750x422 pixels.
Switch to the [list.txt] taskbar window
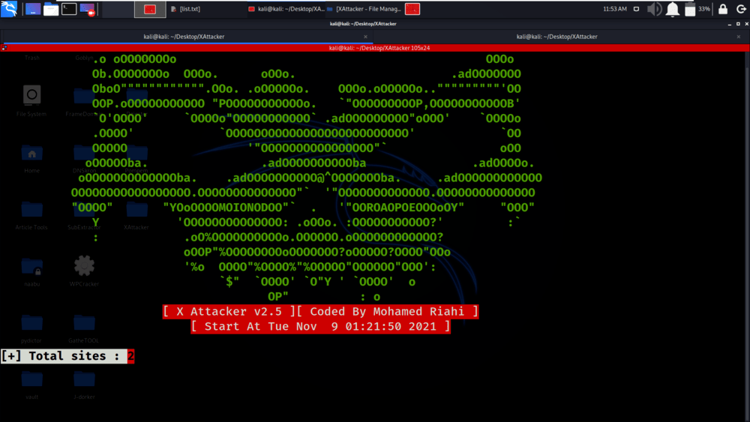point(185,9)
